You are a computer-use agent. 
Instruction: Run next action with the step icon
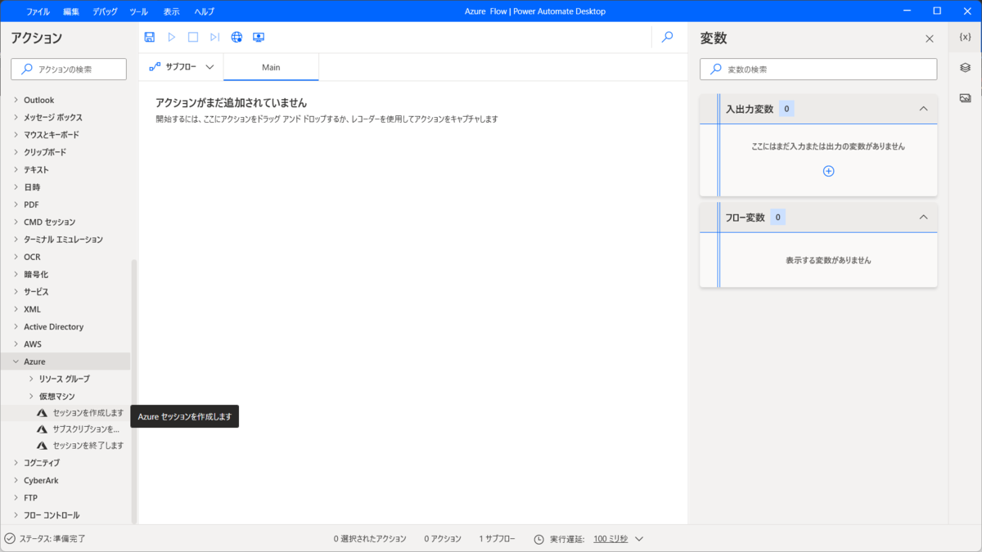(214, 37)
